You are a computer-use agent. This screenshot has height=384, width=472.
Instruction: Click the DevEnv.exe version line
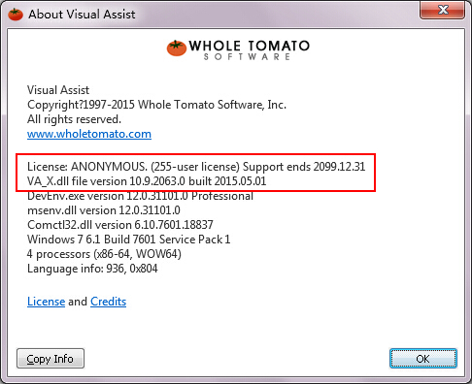click(140, 196)
